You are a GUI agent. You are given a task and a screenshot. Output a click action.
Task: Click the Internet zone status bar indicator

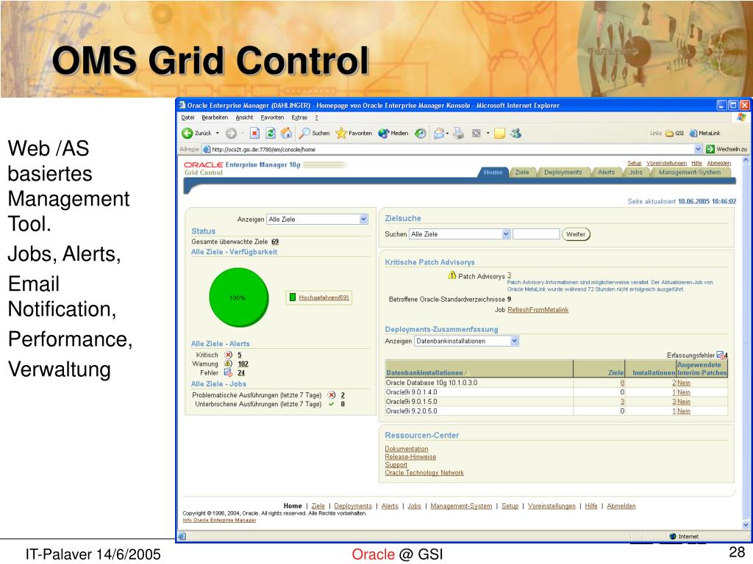click(x=685, y=536)
